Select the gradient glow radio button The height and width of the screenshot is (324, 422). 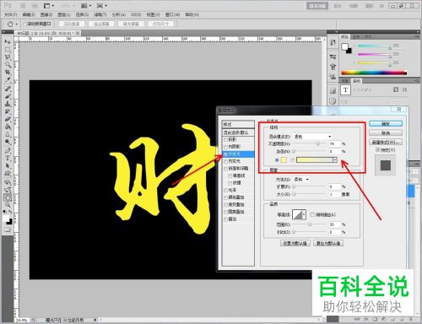pos(293,159)
